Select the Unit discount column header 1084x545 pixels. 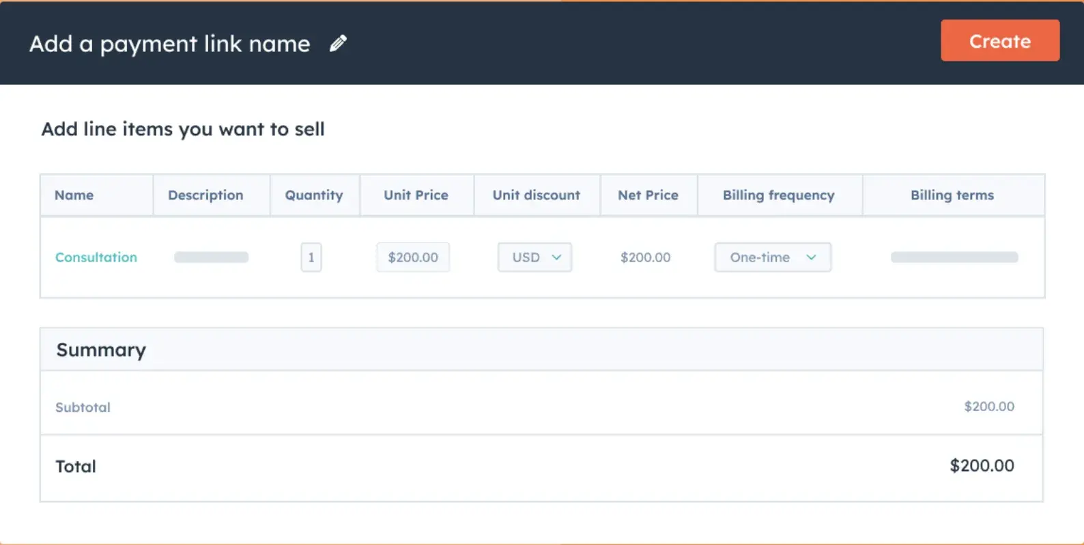[x=537, y=195]
